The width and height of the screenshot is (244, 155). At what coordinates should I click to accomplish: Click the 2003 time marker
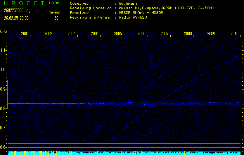[x=71, y=34]
